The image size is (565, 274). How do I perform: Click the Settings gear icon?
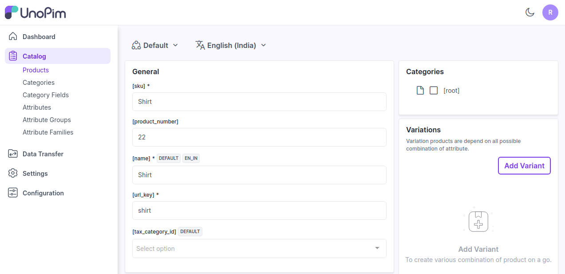click(13, 173)
